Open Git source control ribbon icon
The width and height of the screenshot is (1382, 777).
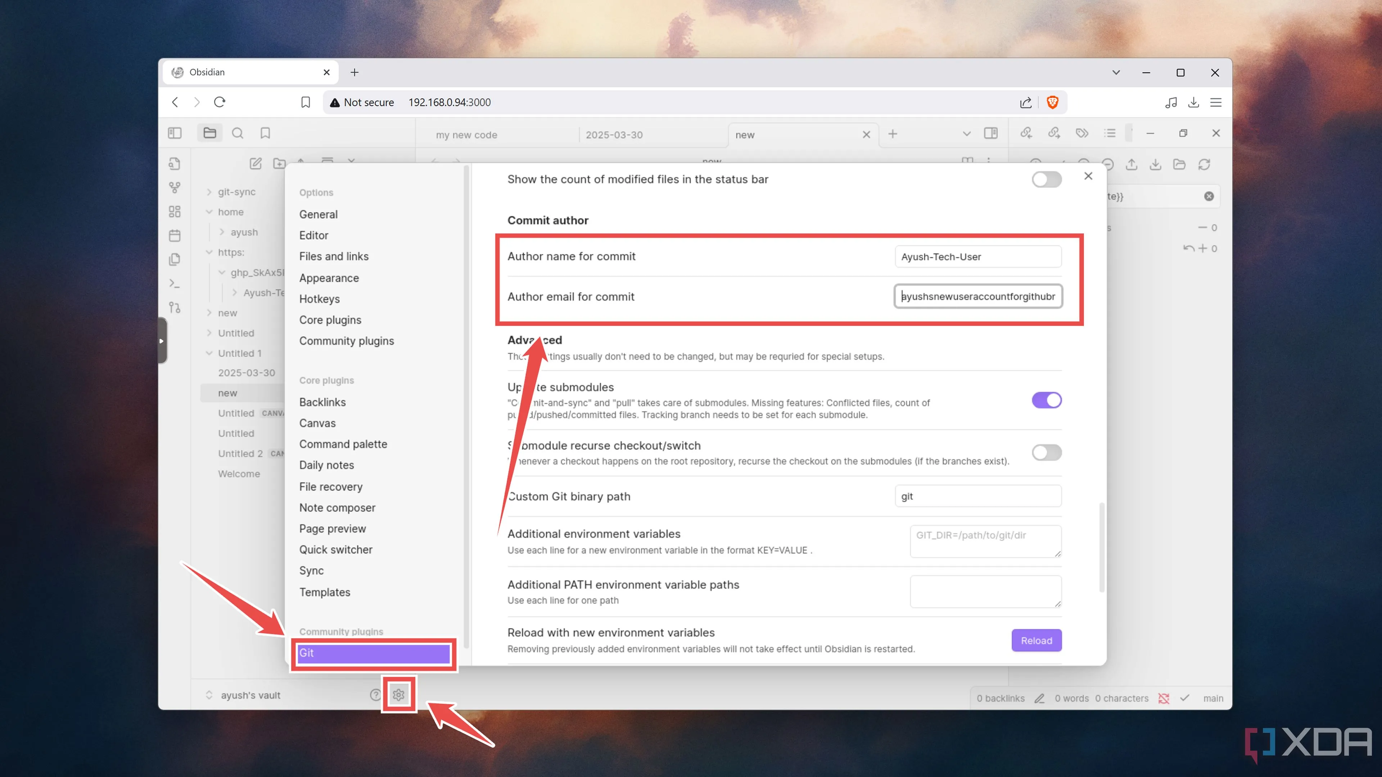click(x=175, y=307)
